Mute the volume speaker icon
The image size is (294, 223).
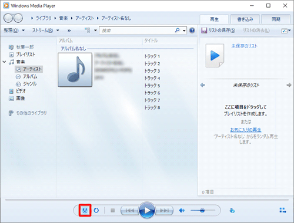[182, 211]
